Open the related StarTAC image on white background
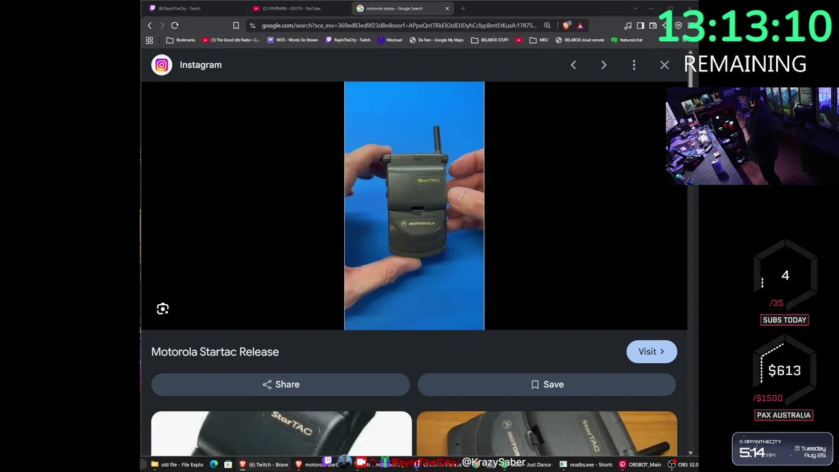This screenshot has width=839, height=472. click(281, 433)
